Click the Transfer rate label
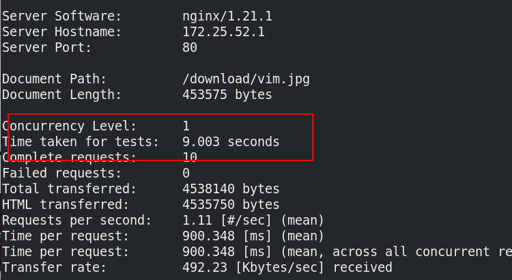Viewport: 512px width, 280px height. point(54,267)
